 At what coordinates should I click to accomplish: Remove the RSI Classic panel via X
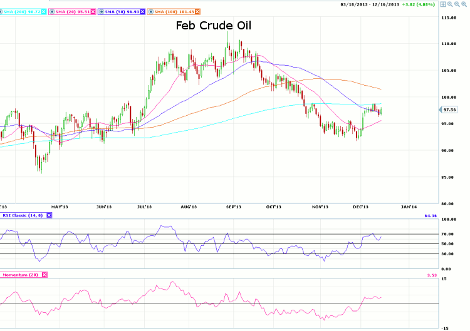[x=48, y=215]
